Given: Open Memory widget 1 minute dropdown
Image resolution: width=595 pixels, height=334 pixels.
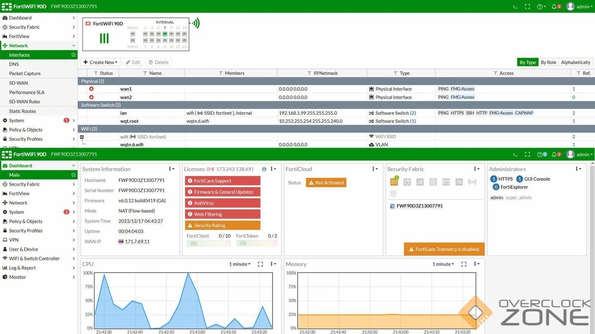Looking at the screenshot, I should 443,264.
